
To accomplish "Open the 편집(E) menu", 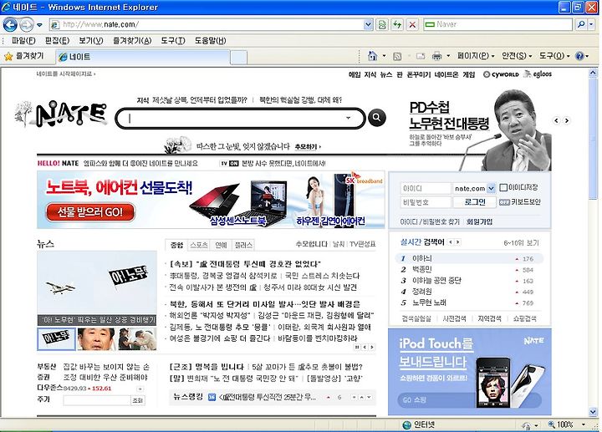I will pos(57,41).
